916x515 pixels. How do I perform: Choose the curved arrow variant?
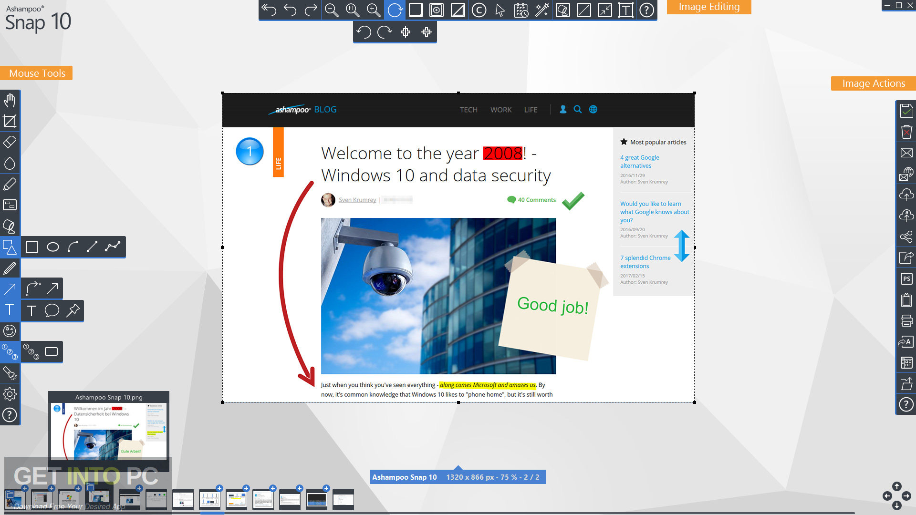32,288
